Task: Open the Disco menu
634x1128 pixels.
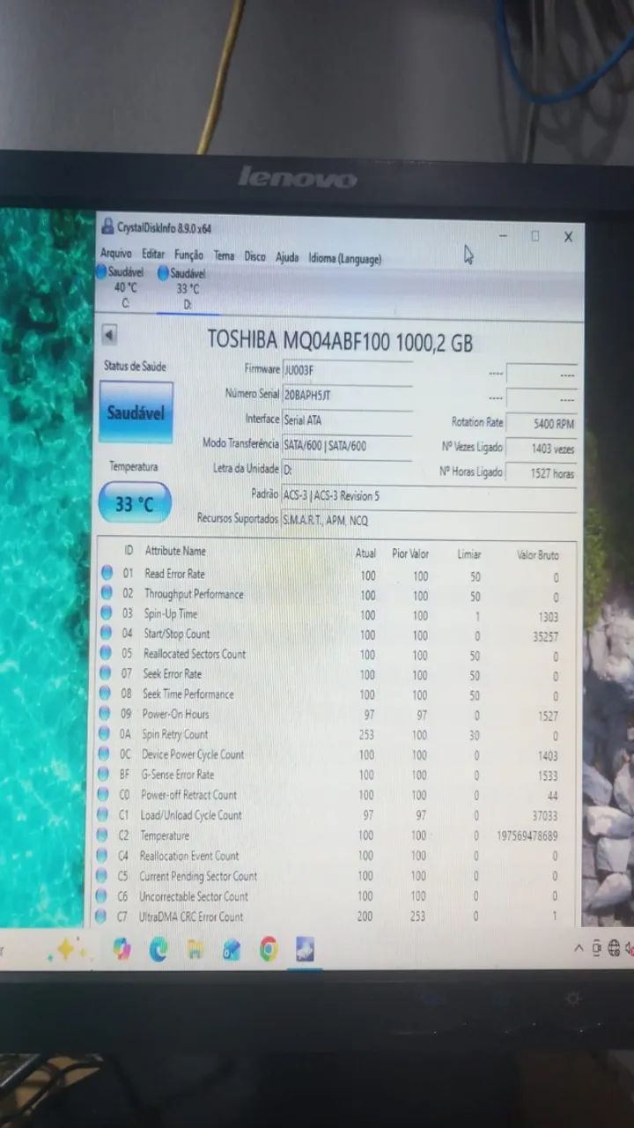Action: [254, 256]
